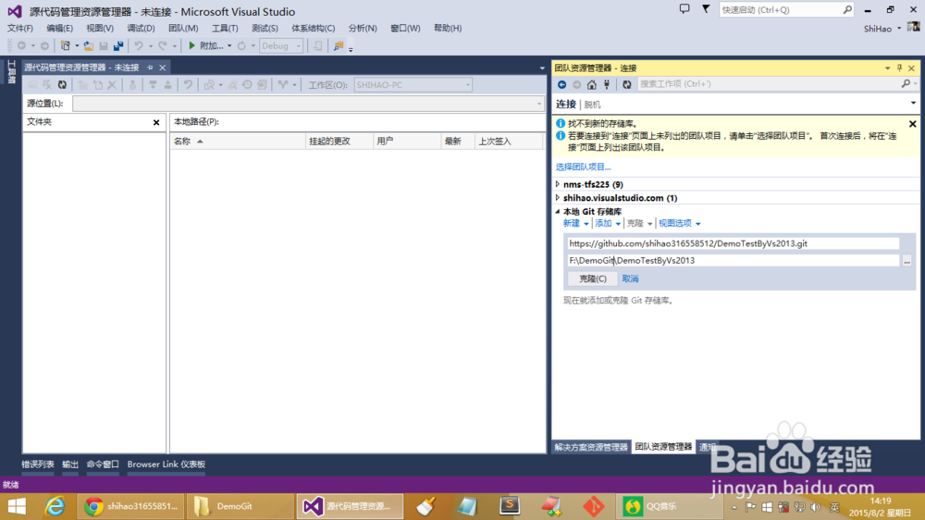The width and height of the screenshot is (925, 520).
Task: Click the 挂起的更改 column header
Action: 339,141
